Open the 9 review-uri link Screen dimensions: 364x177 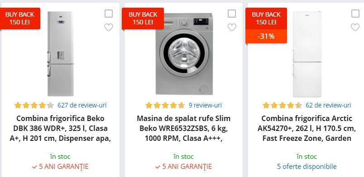pos(205,105)
